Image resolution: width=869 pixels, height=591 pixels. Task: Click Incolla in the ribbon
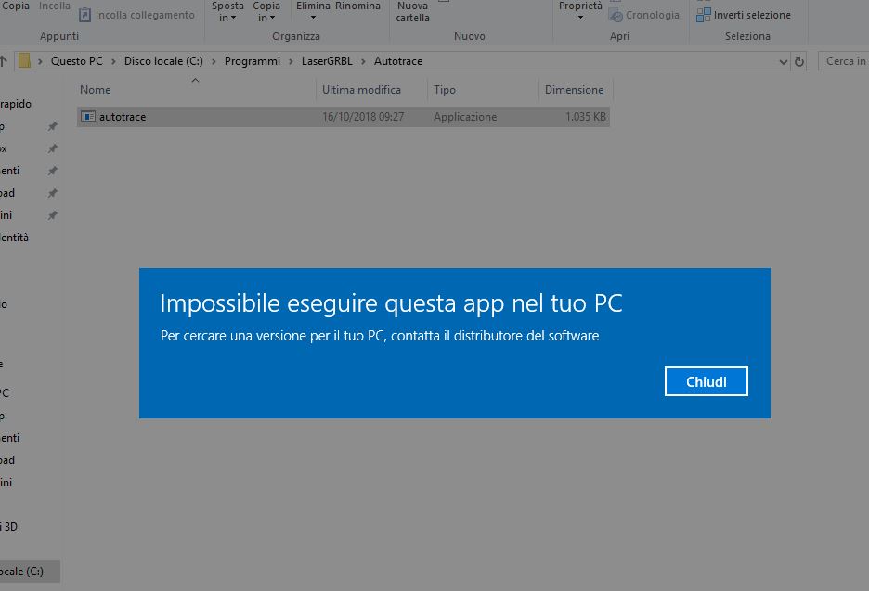(x=54, y=6)
